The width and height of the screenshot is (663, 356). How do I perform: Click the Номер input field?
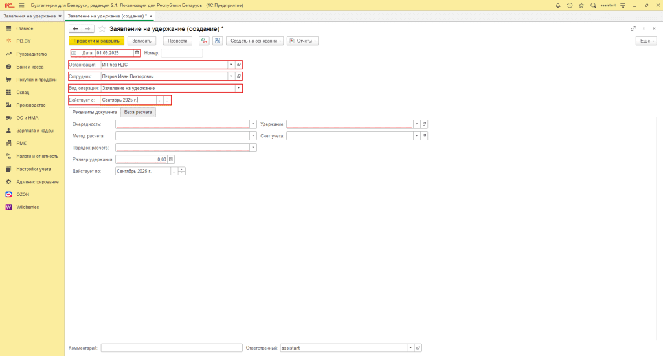click(181, 53)
